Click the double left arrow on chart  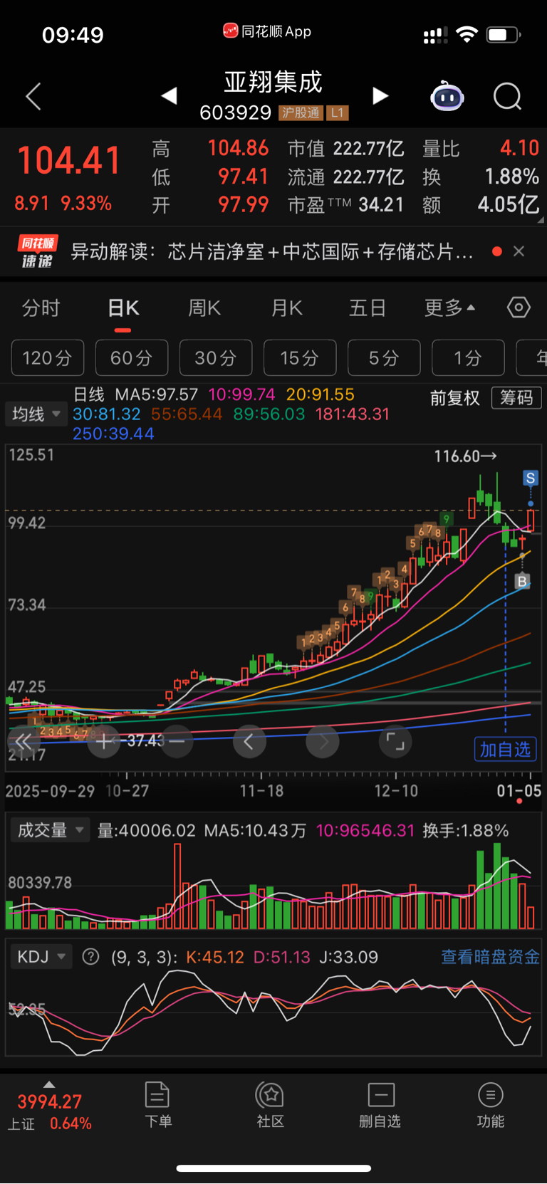(23, 742)
